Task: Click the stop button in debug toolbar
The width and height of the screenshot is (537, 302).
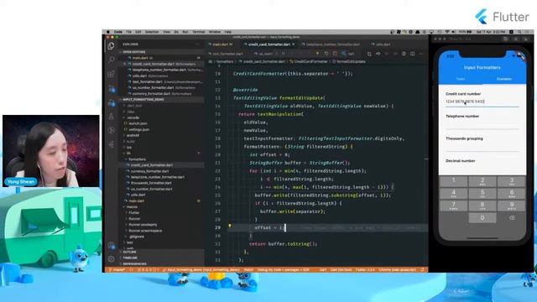Action: click(335, 54)
